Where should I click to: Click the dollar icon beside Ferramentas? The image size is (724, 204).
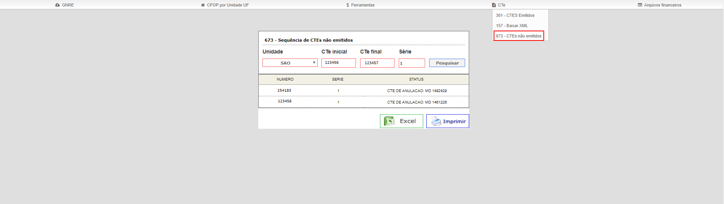point(347,5)
